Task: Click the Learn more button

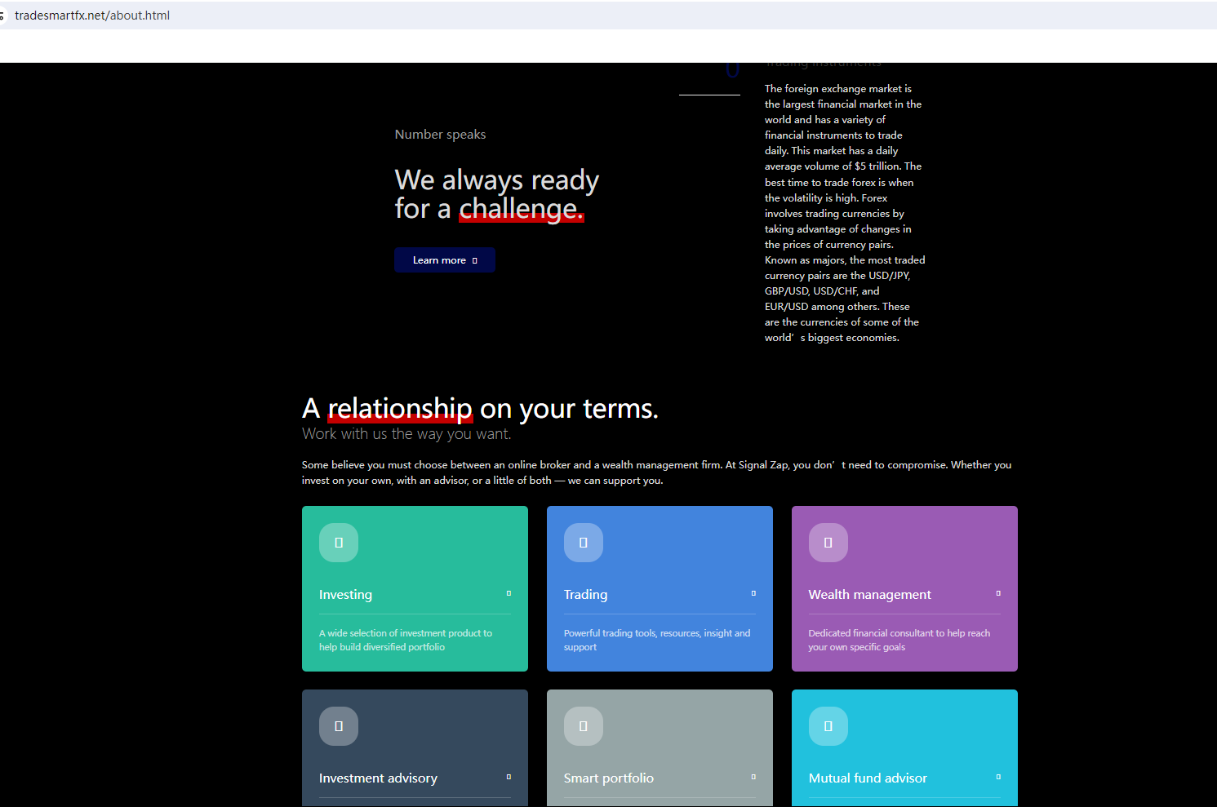Action: 445,260
